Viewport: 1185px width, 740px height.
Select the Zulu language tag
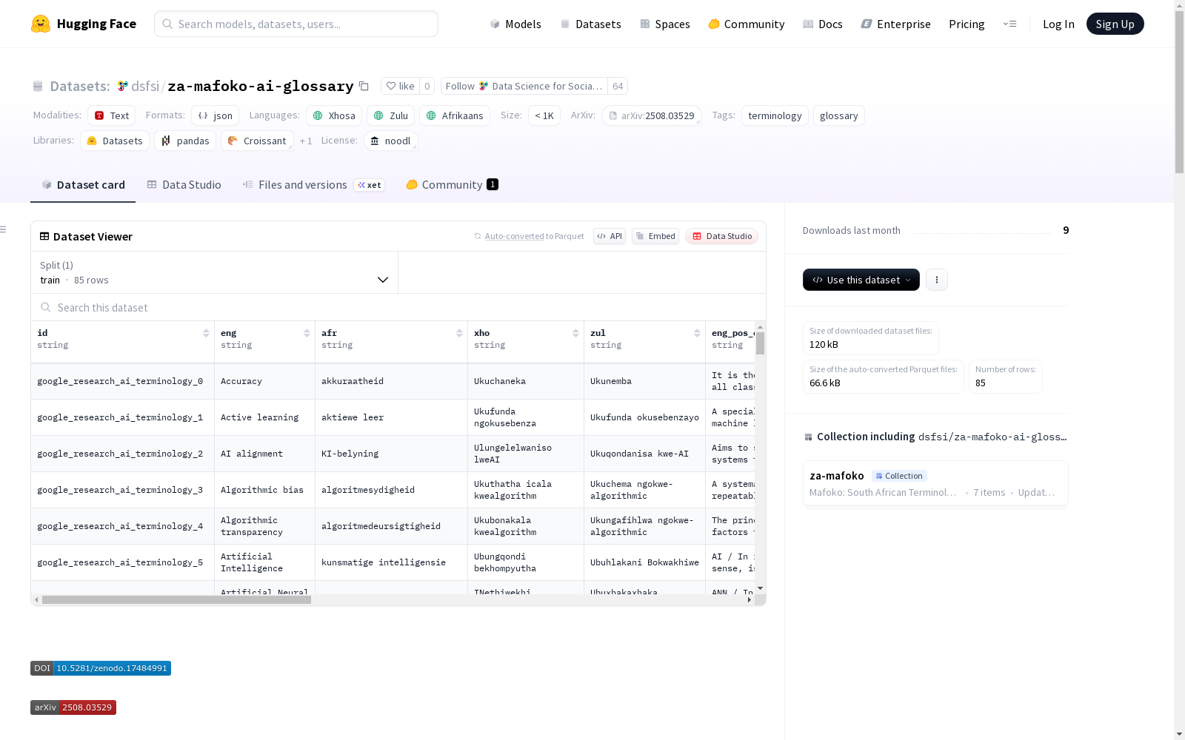tap(391, 115)
